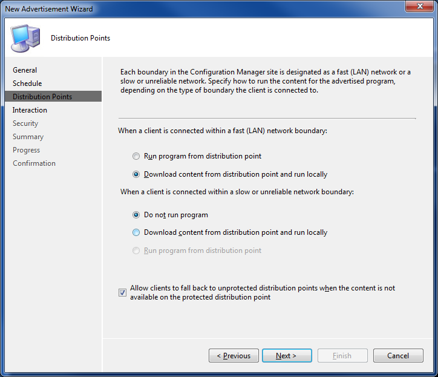Jump to the Security step

click(x=25, y=123)
